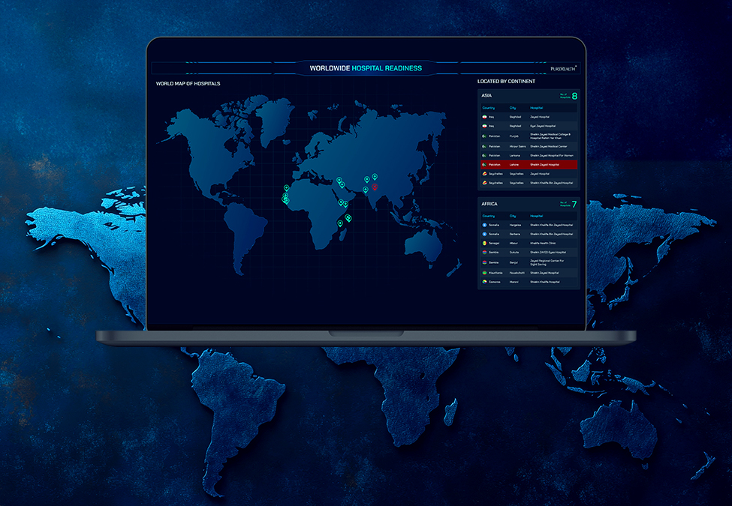732x506 pixels.
Task: Select the red highlighted Lahore hospital row
Action: pyautogui.click(x=529, y=164)
